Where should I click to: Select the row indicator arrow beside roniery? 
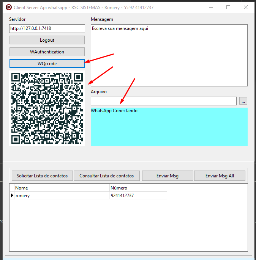pyautogui.click(x=12, y=196)
